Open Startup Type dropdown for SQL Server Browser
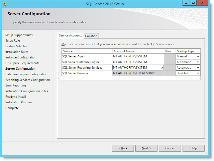This screenshot has height=161, width=214. pyautogui.click(x=198, y=73)
